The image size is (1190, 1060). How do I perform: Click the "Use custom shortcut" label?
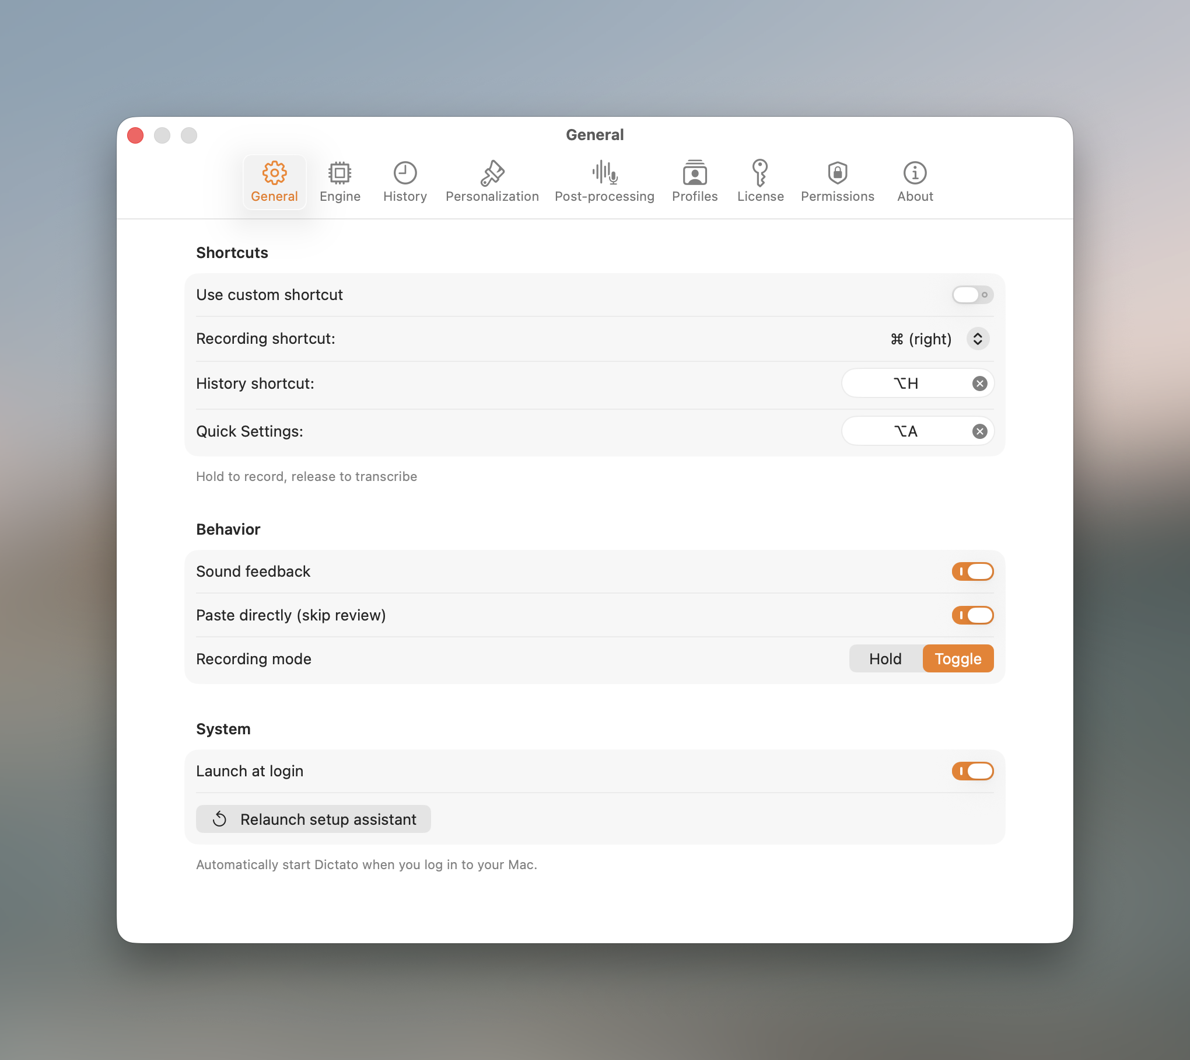pyautogui.click(x=269, y=295)
